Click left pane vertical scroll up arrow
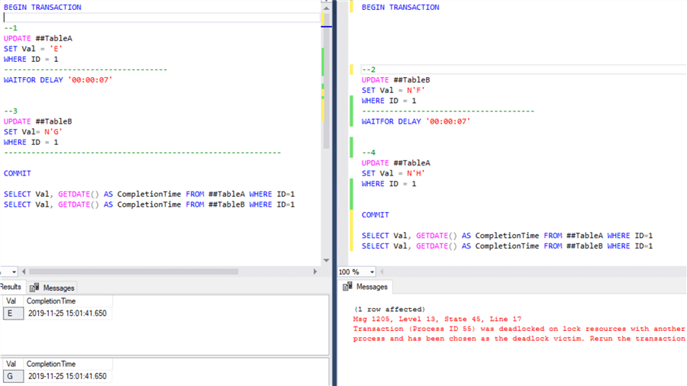This screenshot has height=386, width=687. 326,8
